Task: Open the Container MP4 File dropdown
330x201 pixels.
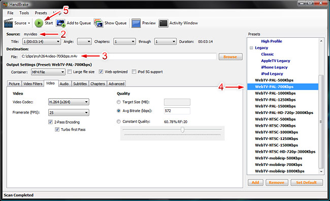Action: 48,72
